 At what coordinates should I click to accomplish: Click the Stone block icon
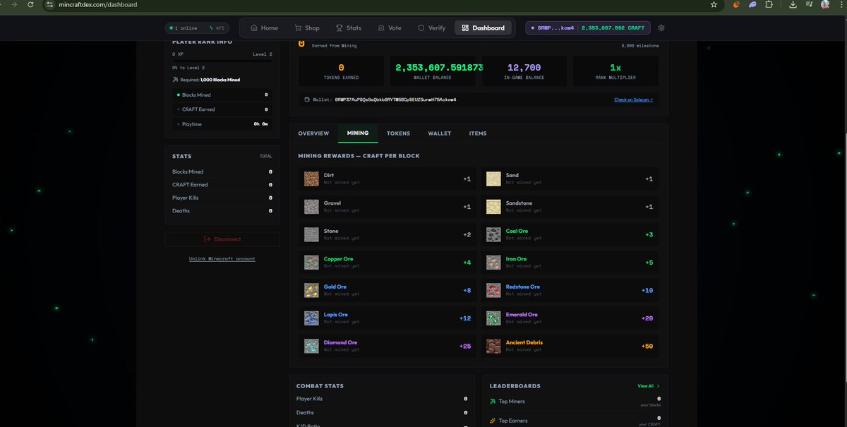[x=311, y=234]
